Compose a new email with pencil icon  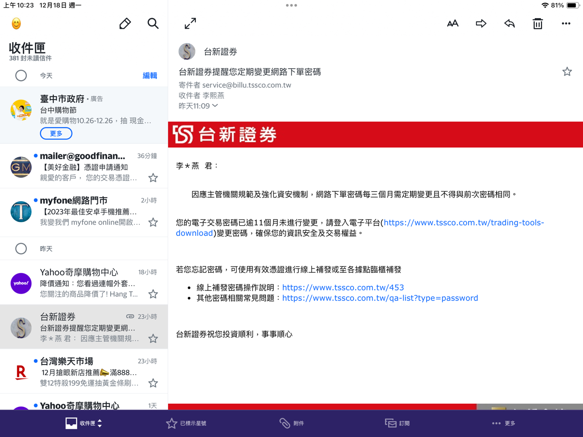point(125,24)
